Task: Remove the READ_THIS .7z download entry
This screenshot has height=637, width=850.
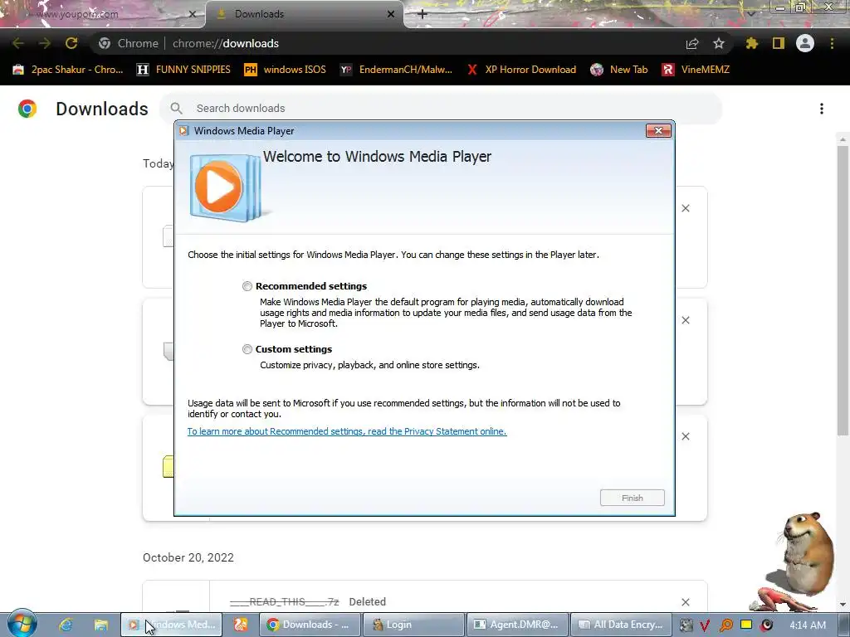Action: (x=685, y=602)
